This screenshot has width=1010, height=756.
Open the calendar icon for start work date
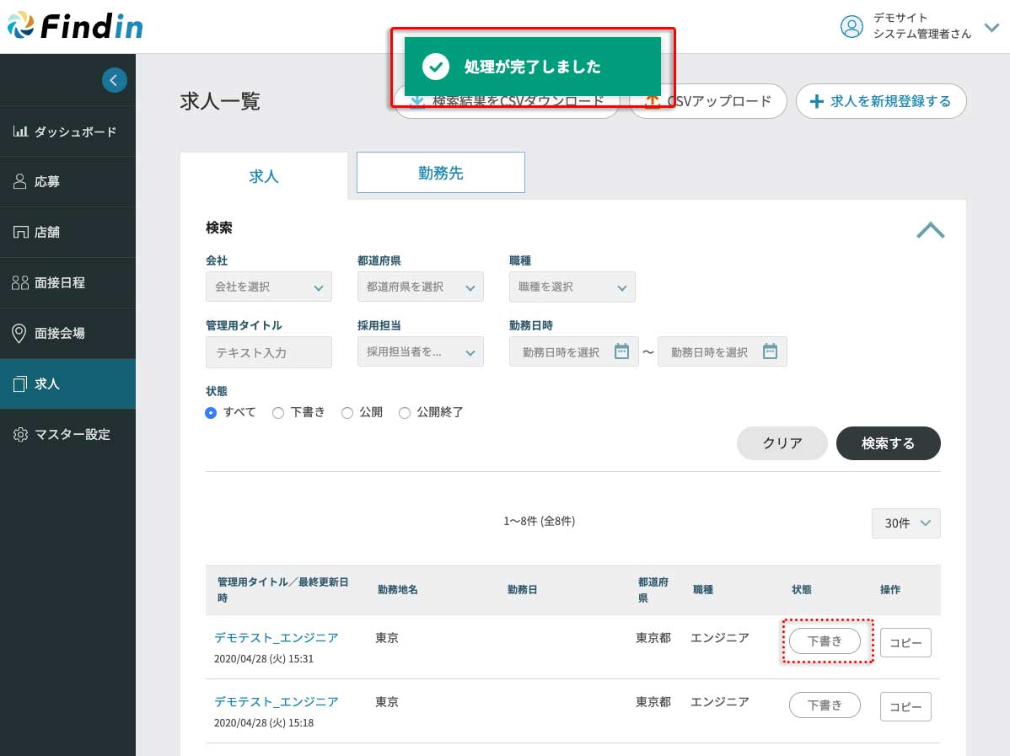tap(621, 351)
